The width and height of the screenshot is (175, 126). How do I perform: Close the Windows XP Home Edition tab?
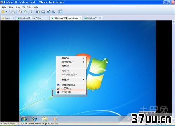[47, 18]
